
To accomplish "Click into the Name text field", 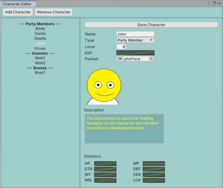I will point(135,34).
